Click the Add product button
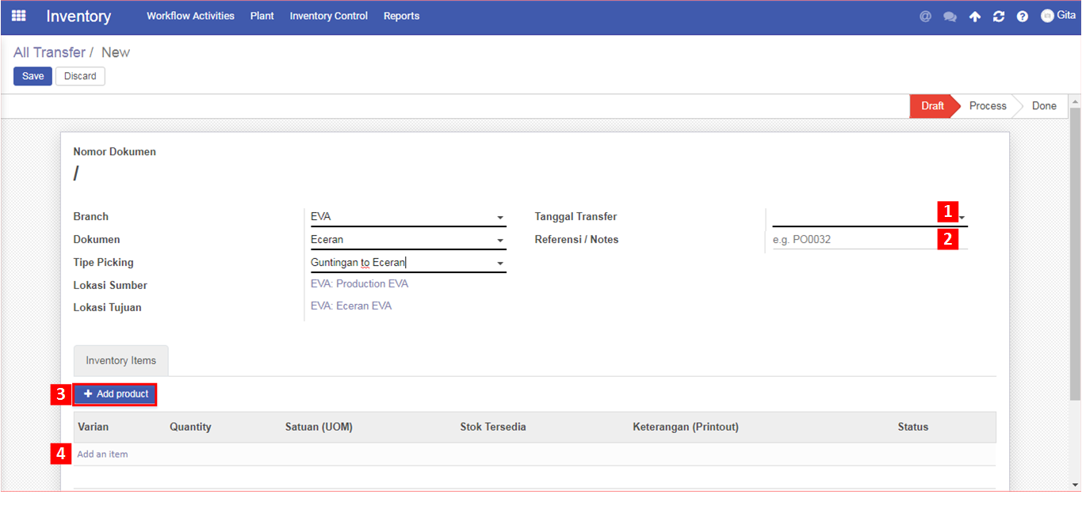1082x517 pixels. [x=116, y=394]
